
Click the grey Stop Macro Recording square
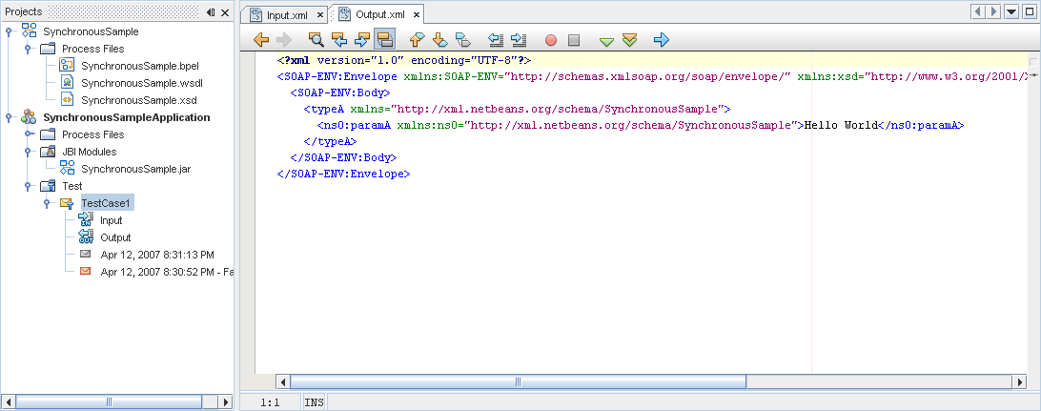[x=574, y=40]
